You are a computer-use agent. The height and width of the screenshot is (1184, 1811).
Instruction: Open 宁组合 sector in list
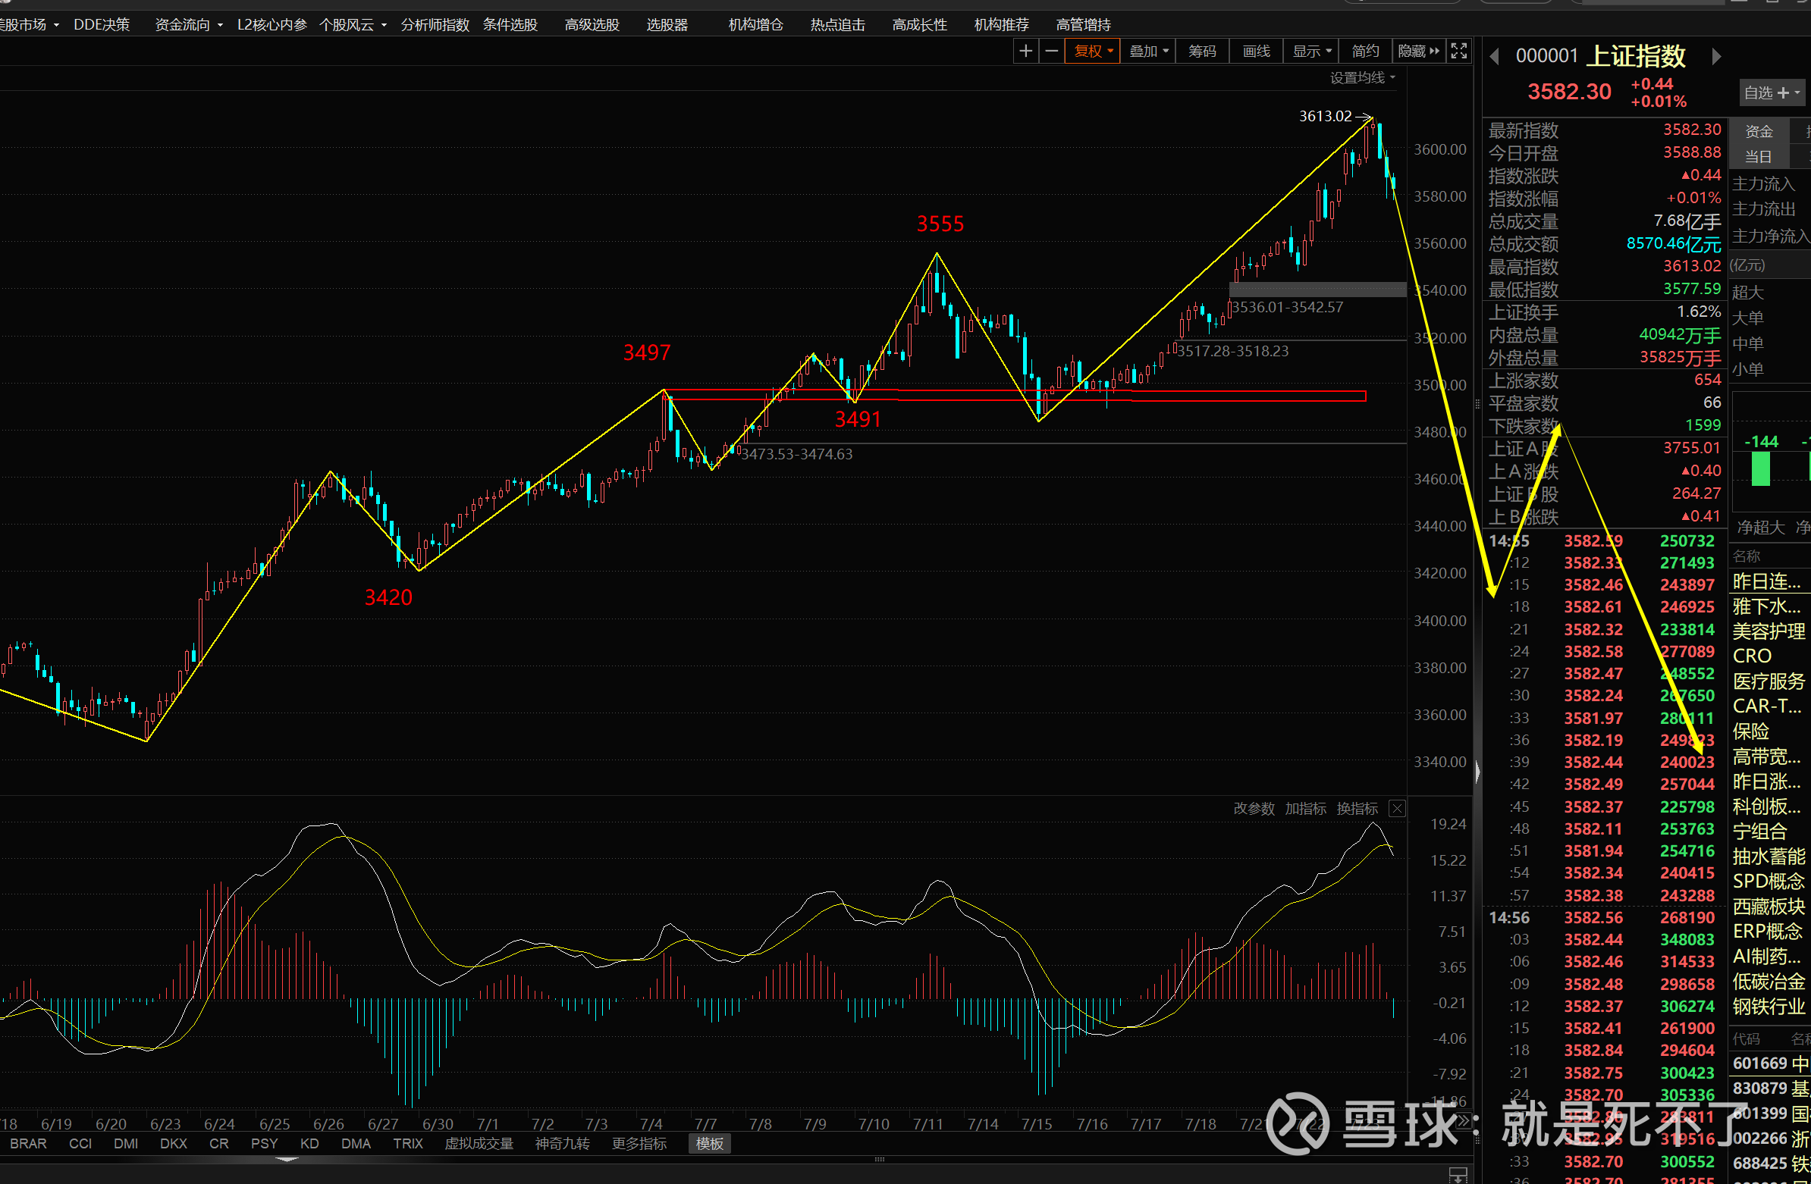point(1759,832)
